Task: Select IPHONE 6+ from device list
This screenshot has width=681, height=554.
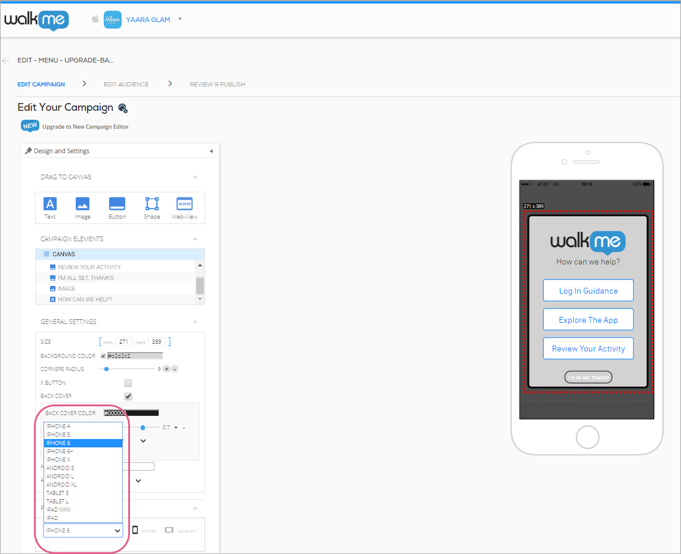Action: tap(83, 451)
